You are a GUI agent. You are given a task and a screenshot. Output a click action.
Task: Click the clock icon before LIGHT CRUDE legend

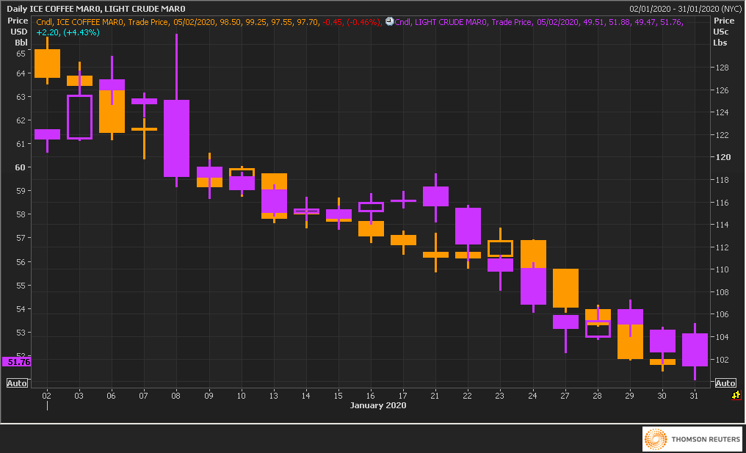pyautogui.click(x=389, y=21)
